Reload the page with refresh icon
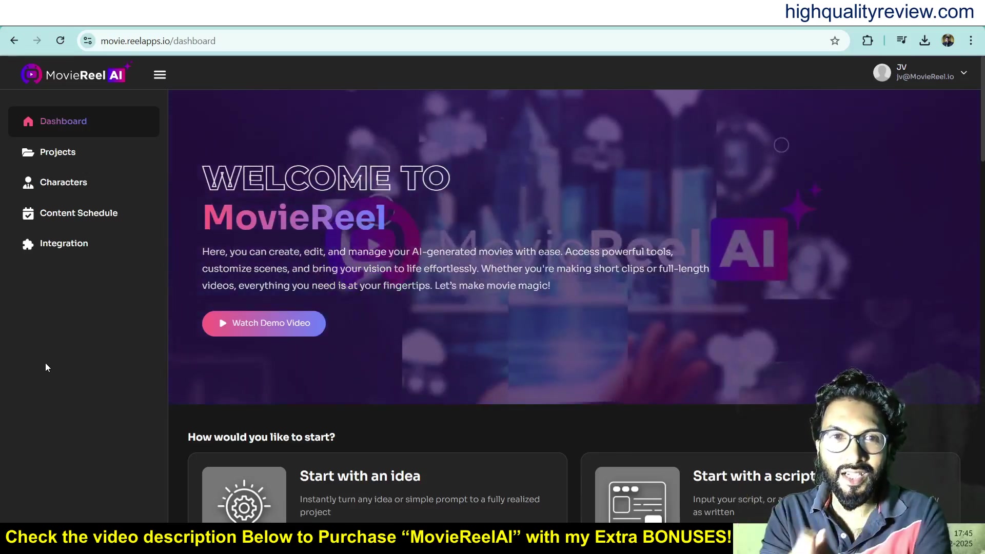This screenshot has height=554, width=985. pyautogui.click(x=61, y=41)
